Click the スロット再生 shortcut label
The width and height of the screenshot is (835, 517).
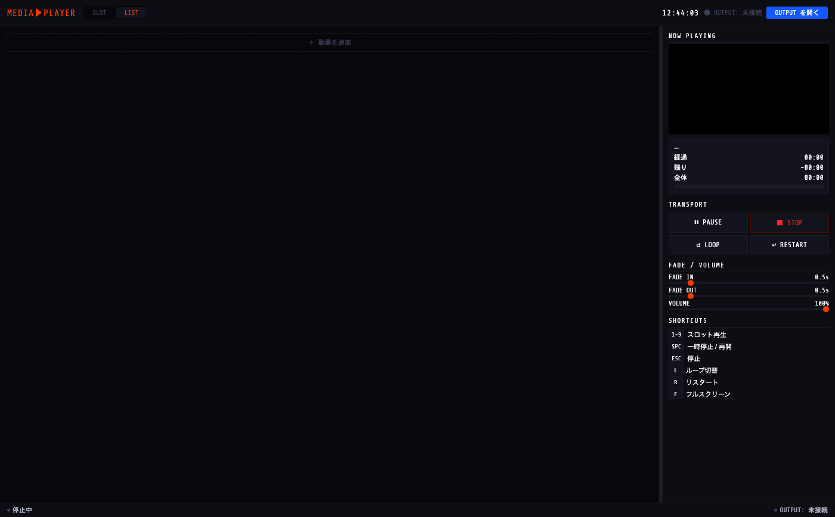(707, 335)
